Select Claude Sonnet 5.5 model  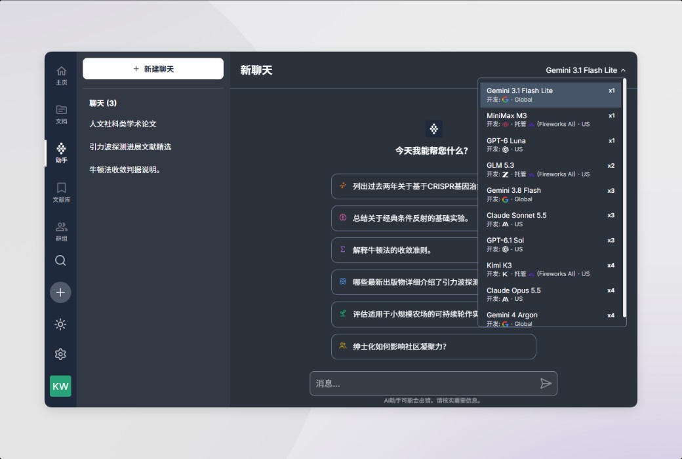pos(550,220)
